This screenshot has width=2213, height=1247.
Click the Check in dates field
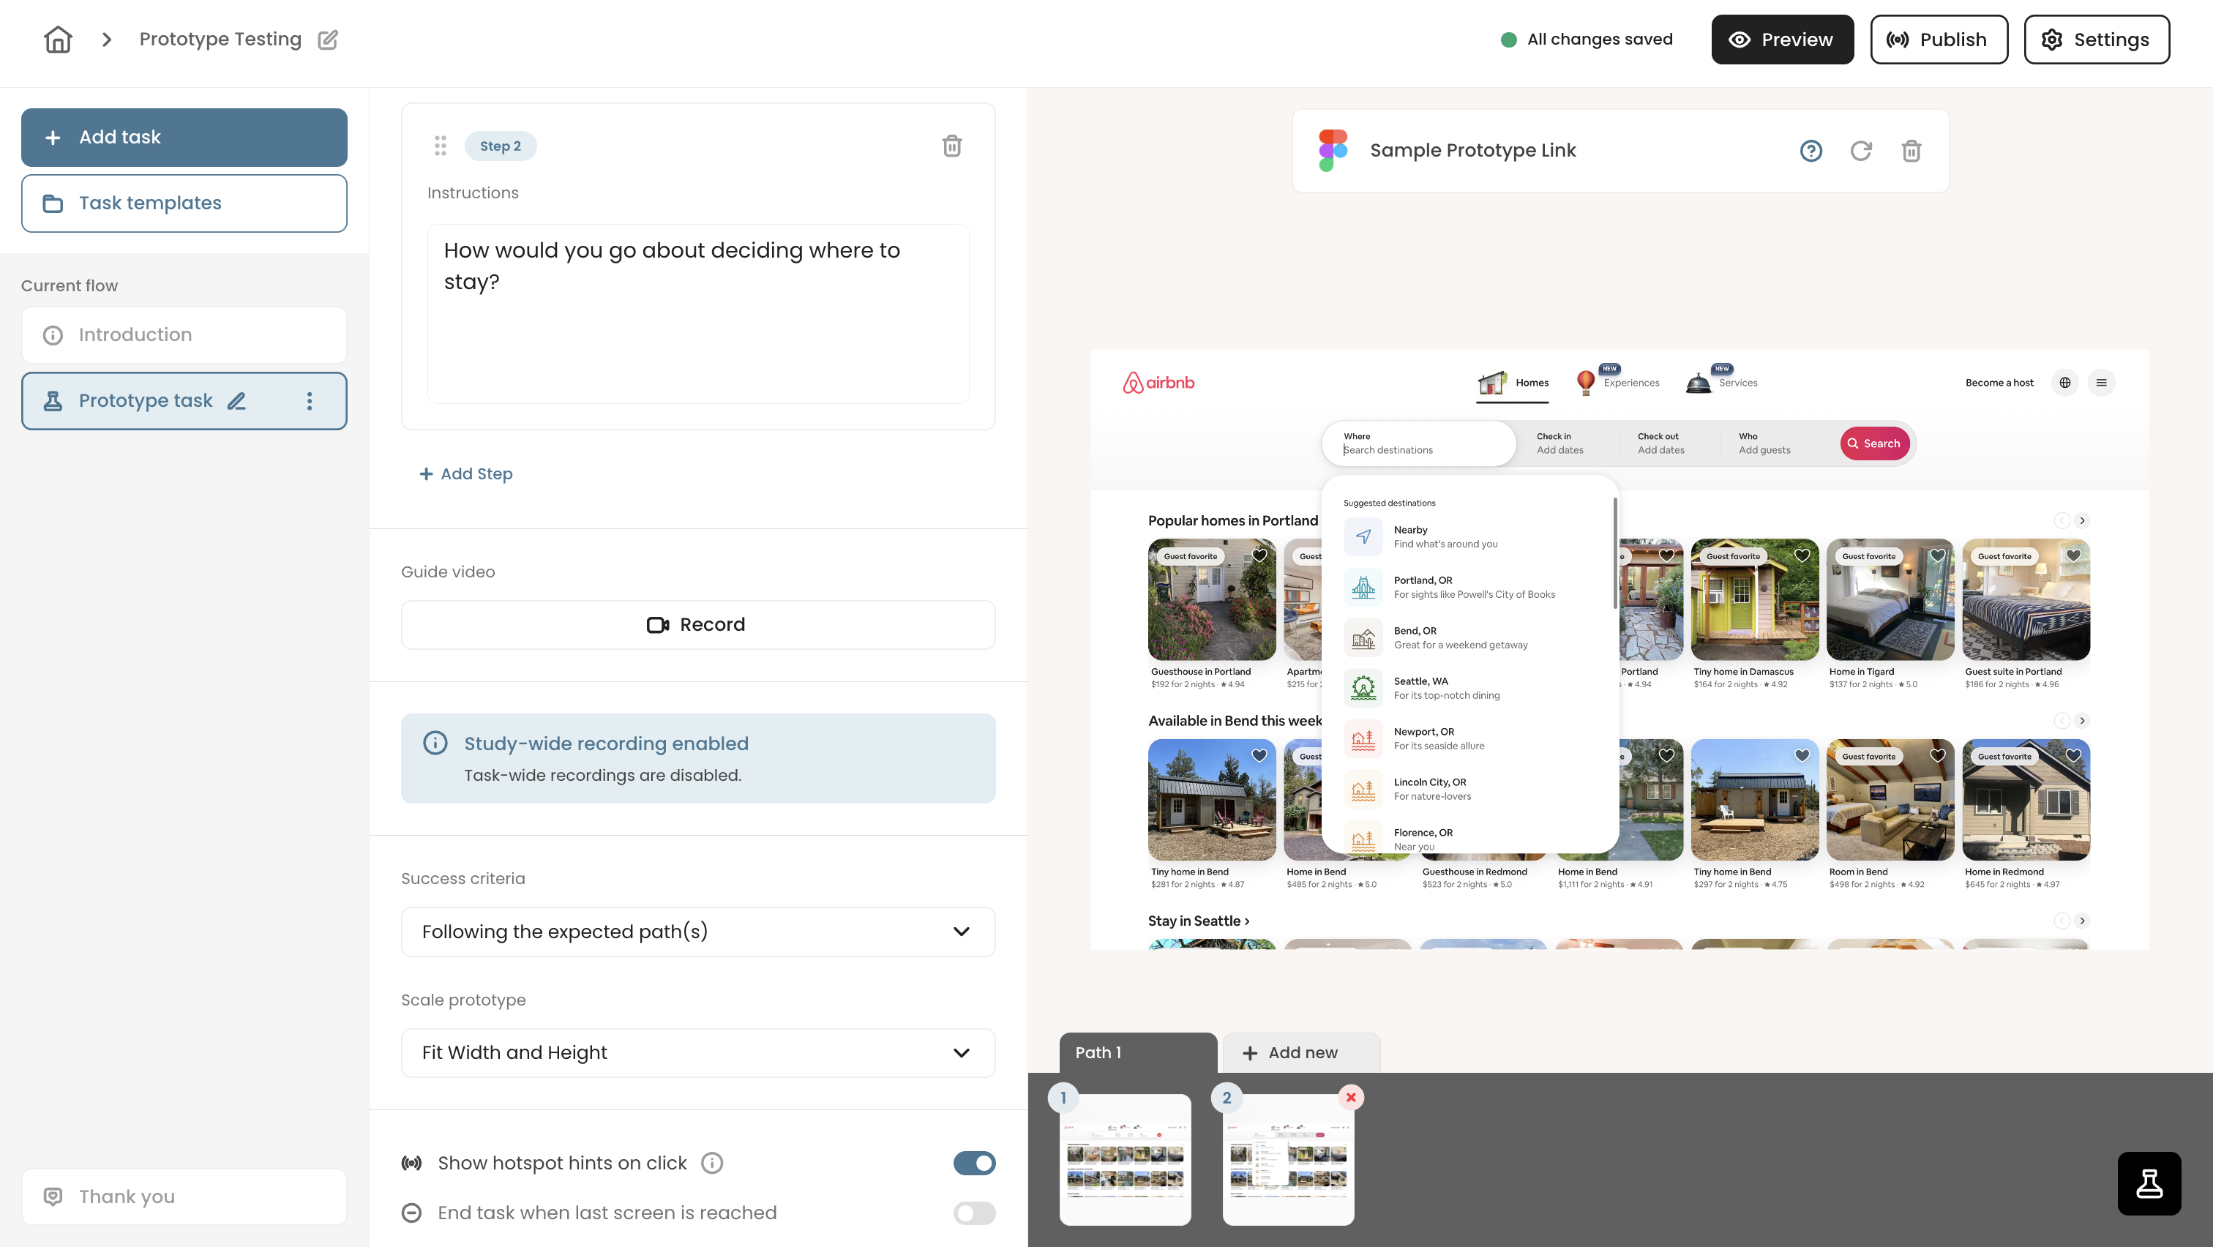pos(1559,444)
